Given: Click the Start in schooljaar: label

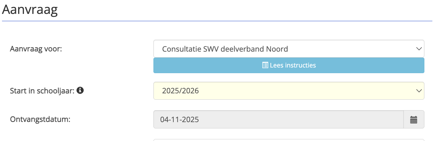Looking at the screenshot, I should (x=42, y=90).
